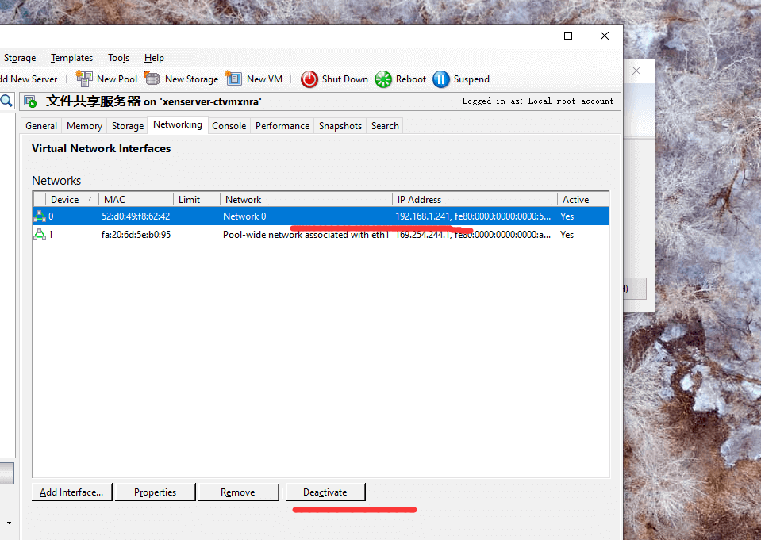Screen dimensions: 761x540
Task: Click the Add Interface button
Action: [x=71, y=492]
